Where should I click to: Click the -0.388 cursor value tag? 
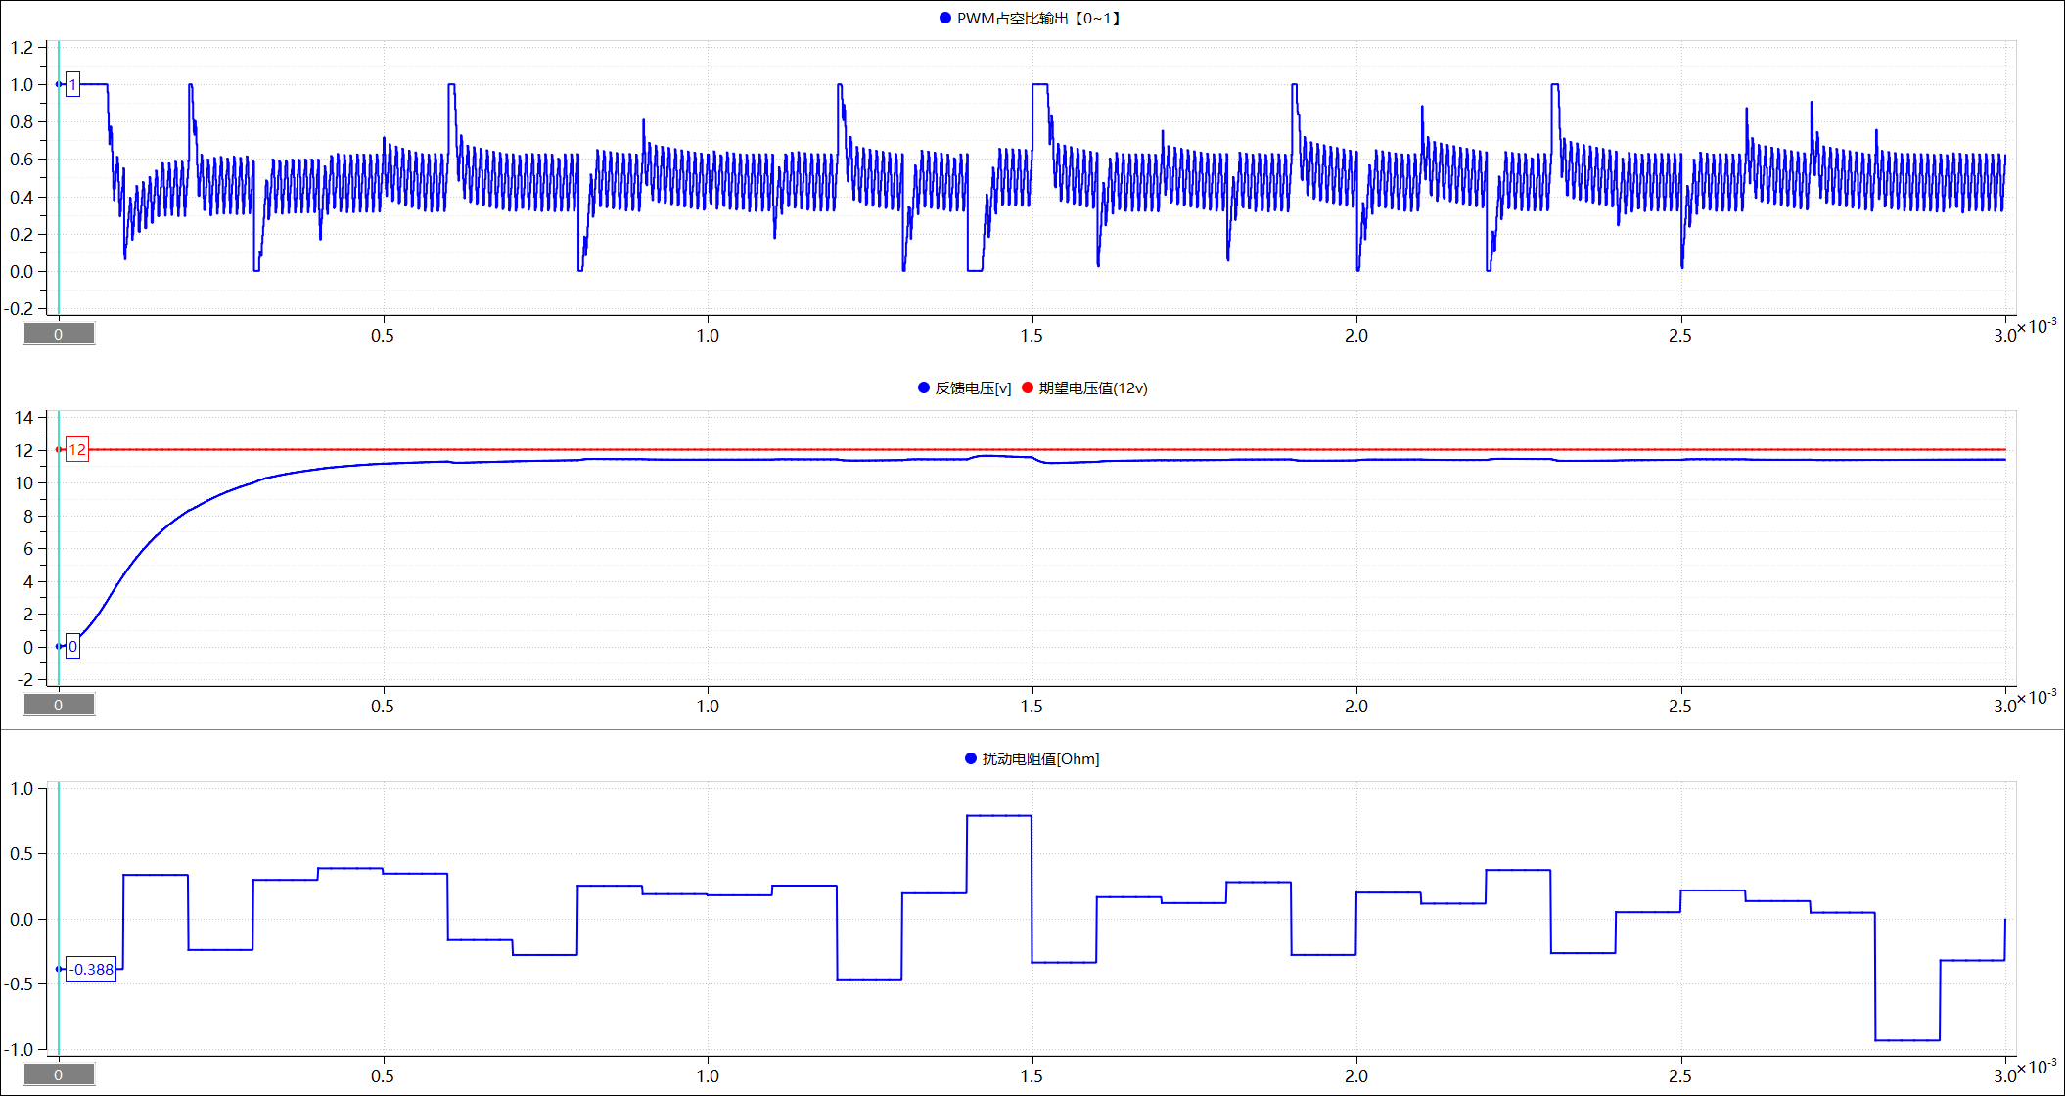tap(92, 969)
